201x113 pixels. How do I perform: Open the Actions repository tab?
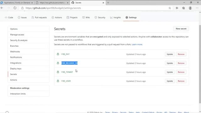(x=57, y=18)
